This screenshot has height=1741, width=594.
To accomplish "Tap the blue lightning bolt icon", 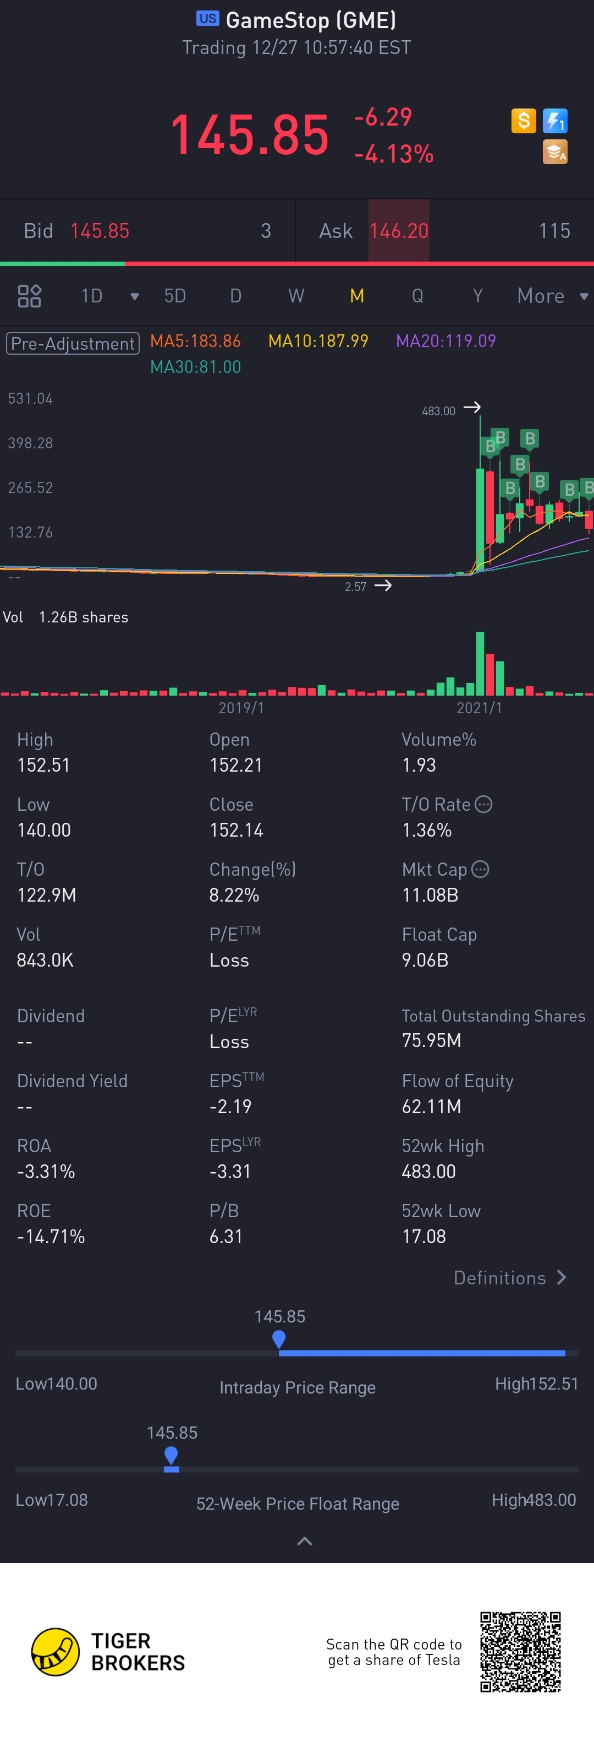I will (555, 121).
